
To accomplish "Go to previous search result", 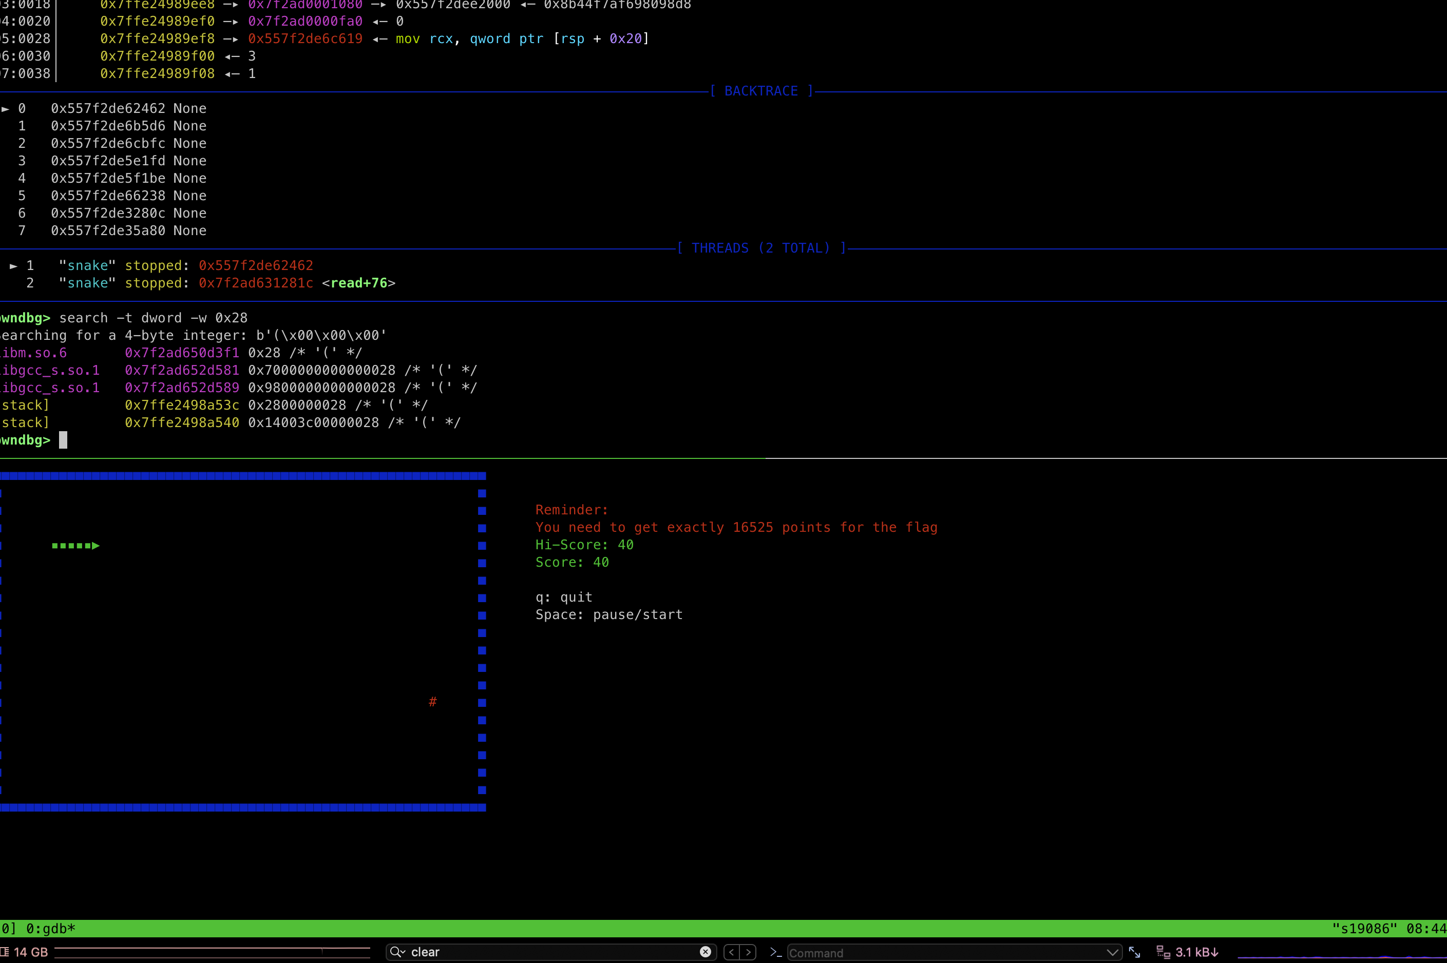I will [732, 952].
